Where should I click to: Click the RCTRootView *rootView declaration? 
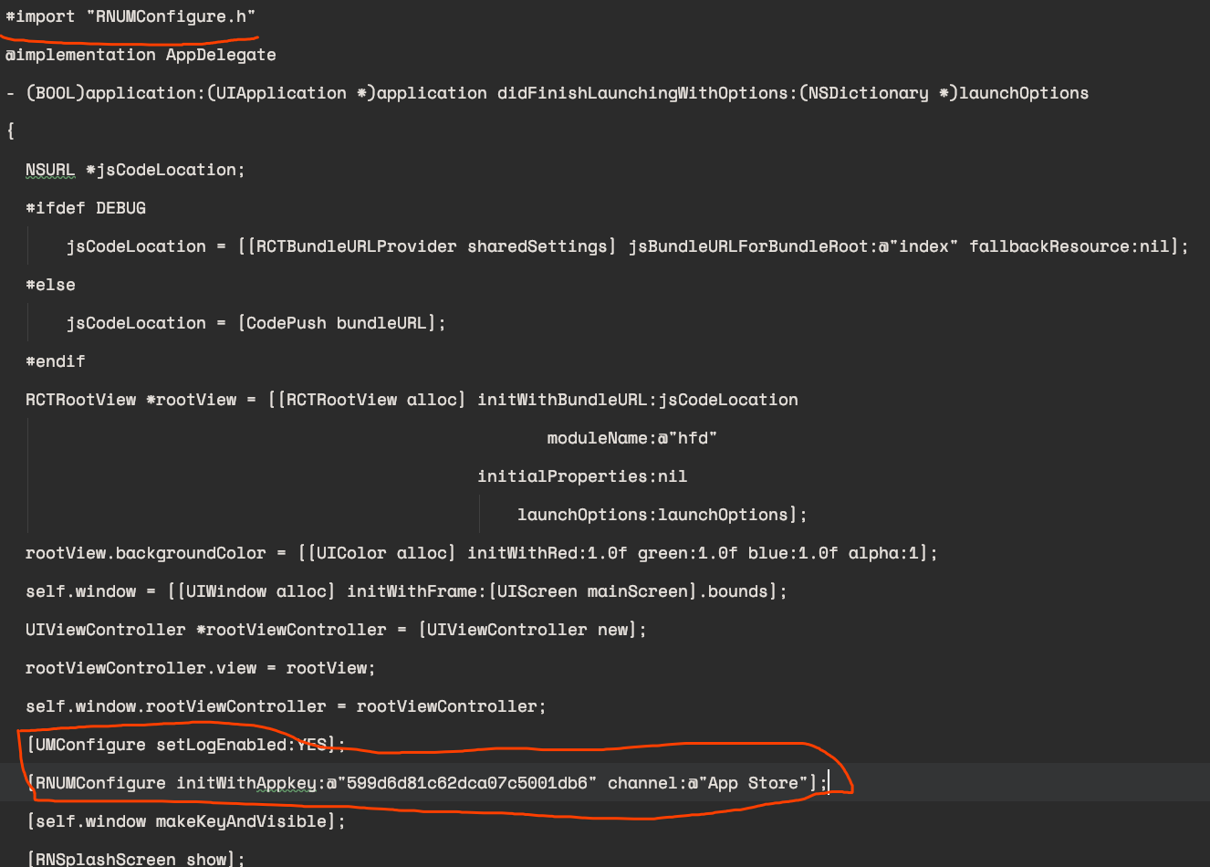[412, 400]
